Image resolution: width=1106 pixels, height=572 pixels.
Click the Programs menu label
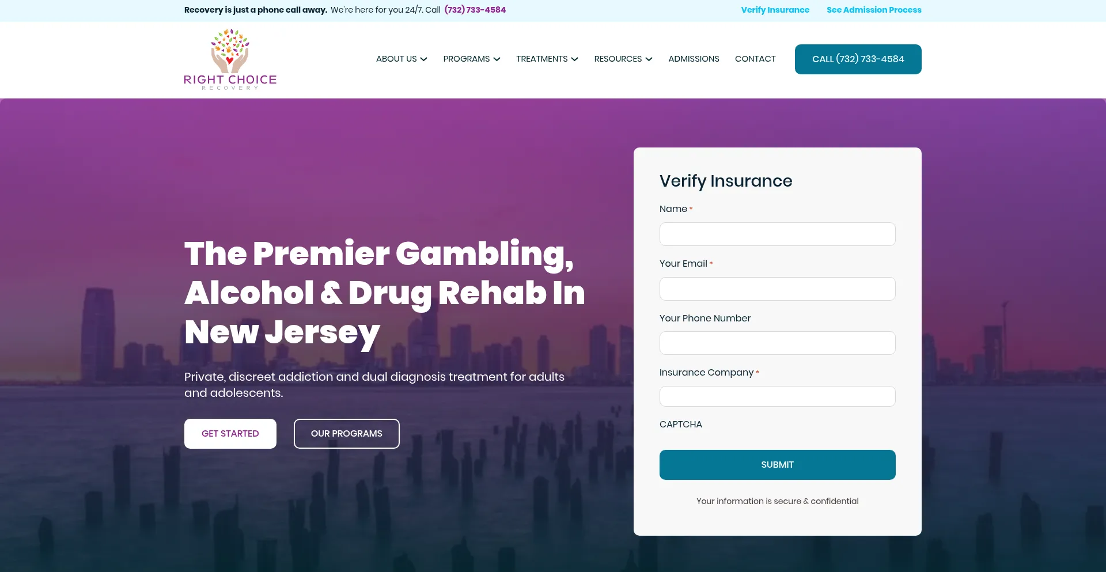(x=466, y=59)
